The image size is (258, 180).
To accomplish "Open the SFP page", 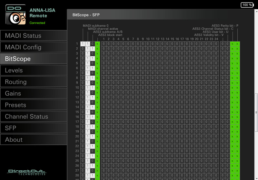I will click(x=34, y=128).
